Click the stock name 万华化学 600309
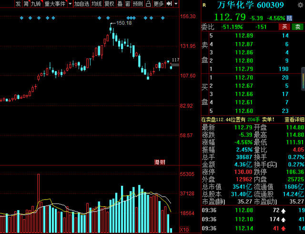Viewport: 305px width, 234px height. [251, 5]
